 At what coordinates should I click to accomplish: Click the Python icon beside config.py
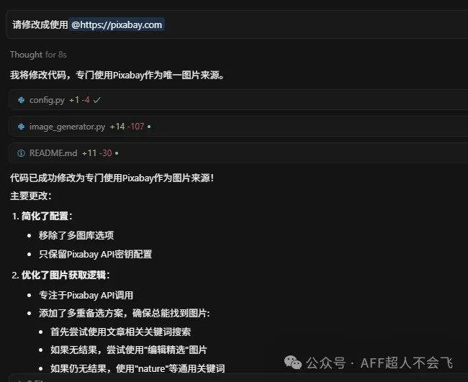click(21, 100)
